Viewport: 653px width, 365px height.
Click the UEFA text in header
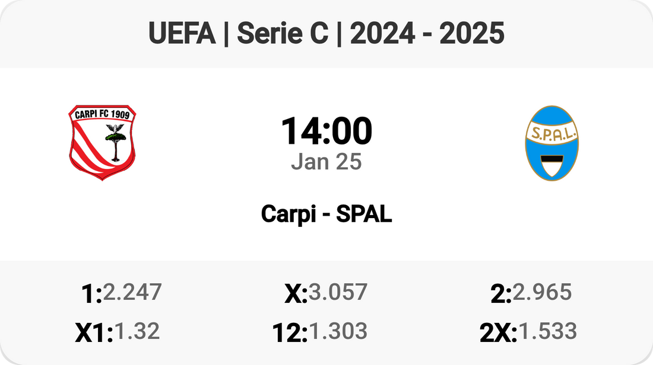click(x=182, y=34)
